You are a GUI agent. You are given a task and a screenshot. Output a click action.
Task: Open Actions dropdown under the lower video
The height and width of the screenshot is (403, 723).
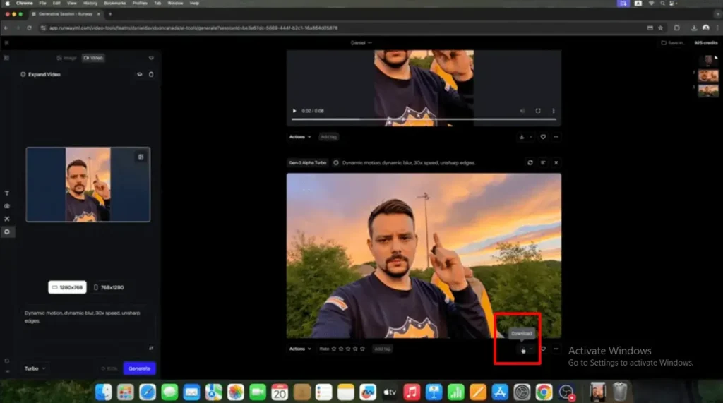(299, 349)
